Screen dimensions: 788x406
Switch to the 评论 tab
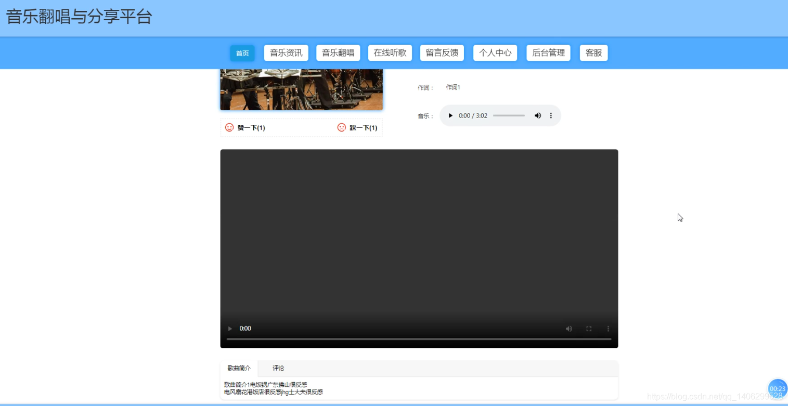point(278,368)
